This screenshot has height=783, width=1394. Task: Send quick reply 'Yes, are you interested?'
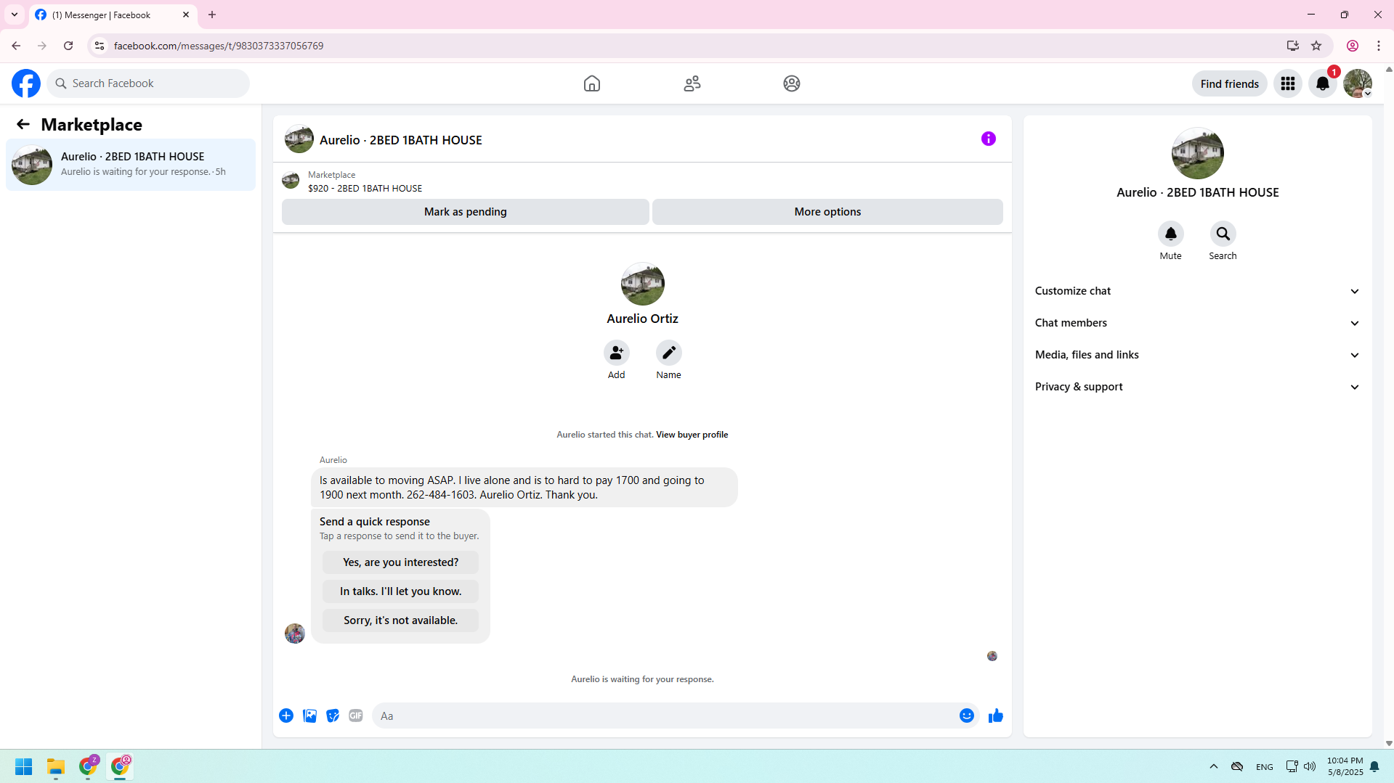[401, 562]
